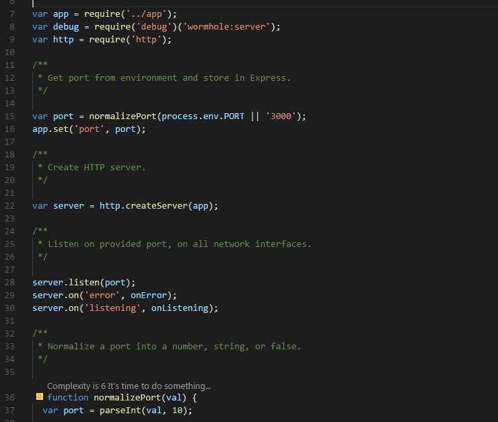Click the '3000' string literal
498x422 pixels.
point(281,116)
